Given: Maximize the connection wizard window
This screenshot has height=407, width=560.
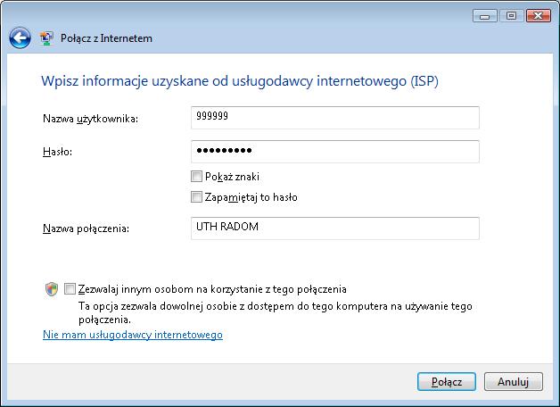Looking at the screenshot, I should [511, 15].
